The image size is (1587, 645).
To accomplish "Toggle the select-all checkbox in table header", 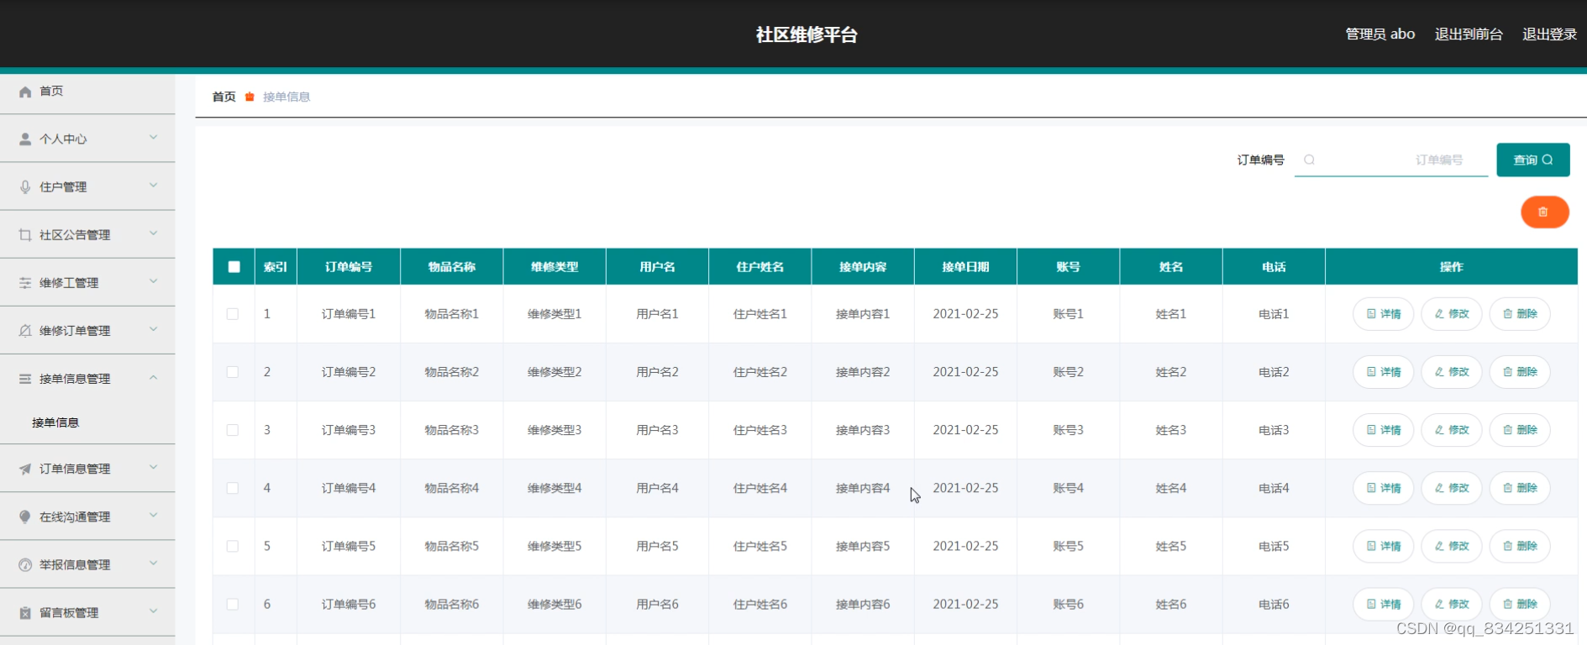I will 234,267.
